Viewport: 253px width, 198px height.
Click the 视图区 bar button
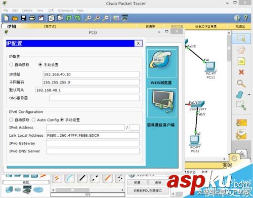[x=240, y=26]
